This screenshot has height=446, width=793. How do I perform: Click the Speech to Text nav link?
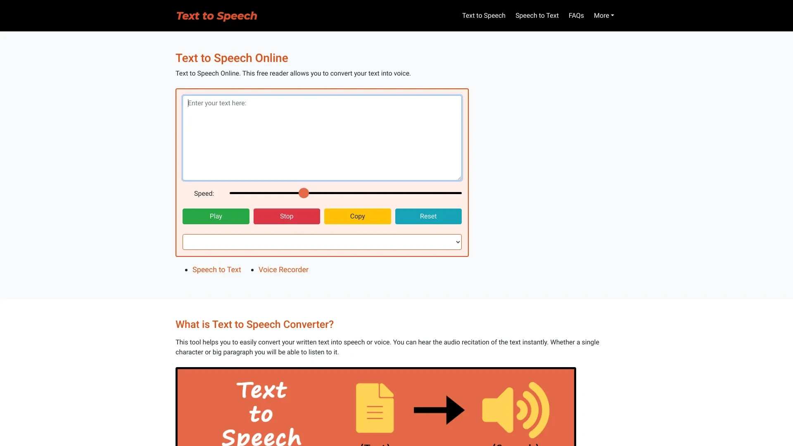[x=537, y=15]
